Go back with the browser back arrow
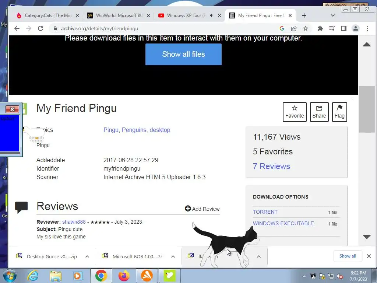The image size is (377, 283). 17,28
